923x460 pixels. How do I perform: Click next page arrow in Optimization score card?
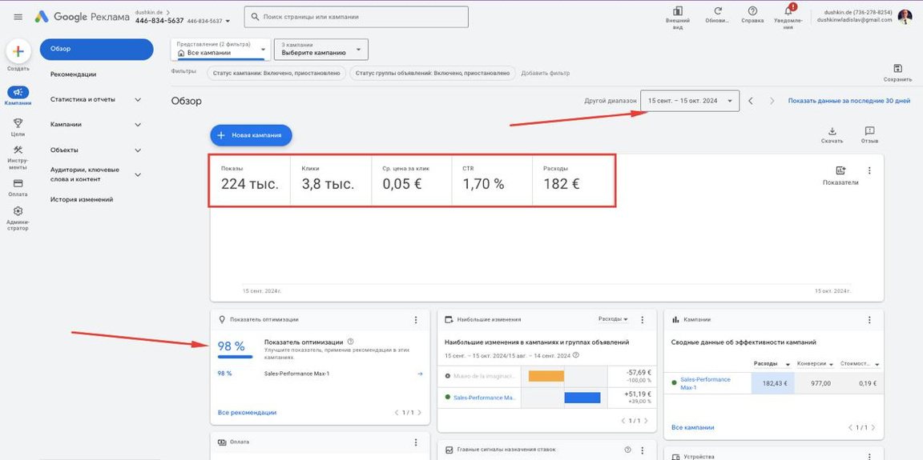[x=419, y=413]
